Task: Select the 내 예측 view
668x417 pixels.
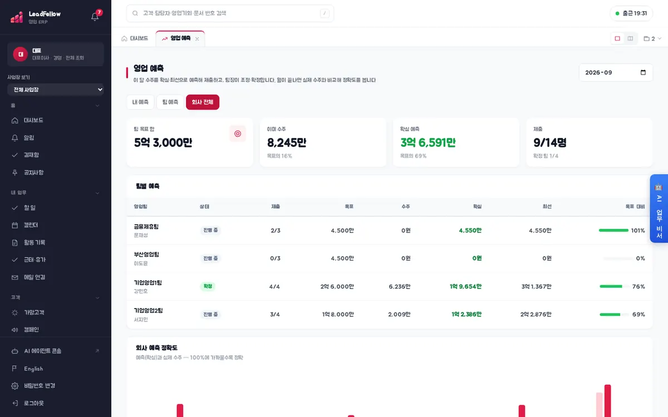Action: click(x=140, y=102)
